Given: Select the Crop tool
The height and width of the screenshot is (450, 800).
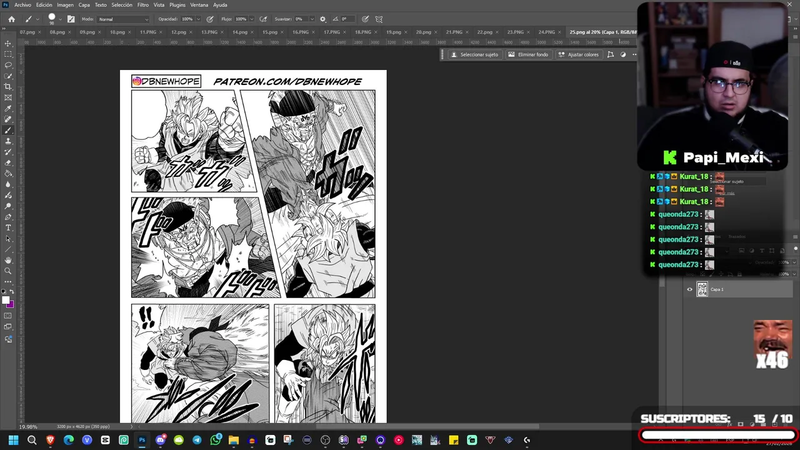Looking at the screenshot, I should (x=8, y=87).
